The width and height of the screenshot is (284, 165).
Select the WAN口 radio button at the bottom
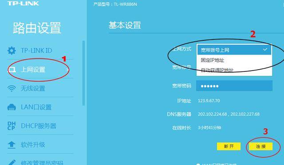coord(198,164)
